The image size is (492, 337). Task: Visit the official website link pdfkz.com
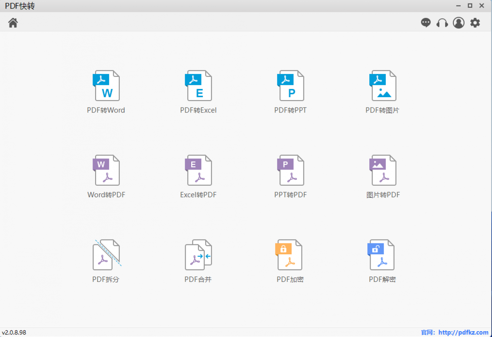(x=463, y=333)
